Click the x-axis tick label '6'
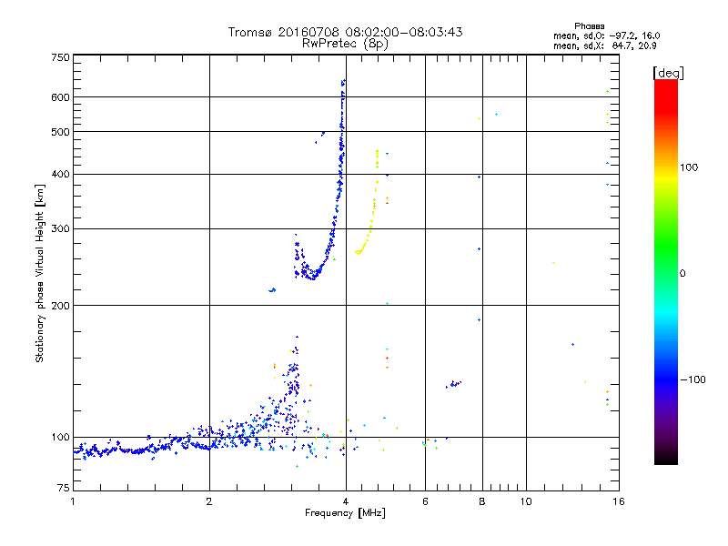 click(x=425, y=501)
